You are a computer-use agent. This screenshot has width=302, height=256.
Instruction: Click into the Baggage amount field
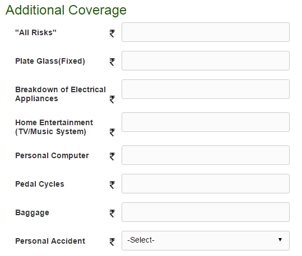tap(206, 212)
